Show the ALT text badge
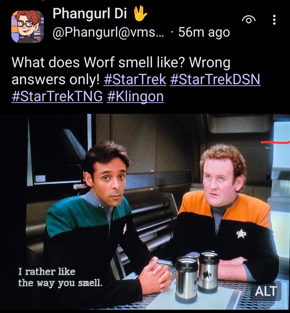 266,291
